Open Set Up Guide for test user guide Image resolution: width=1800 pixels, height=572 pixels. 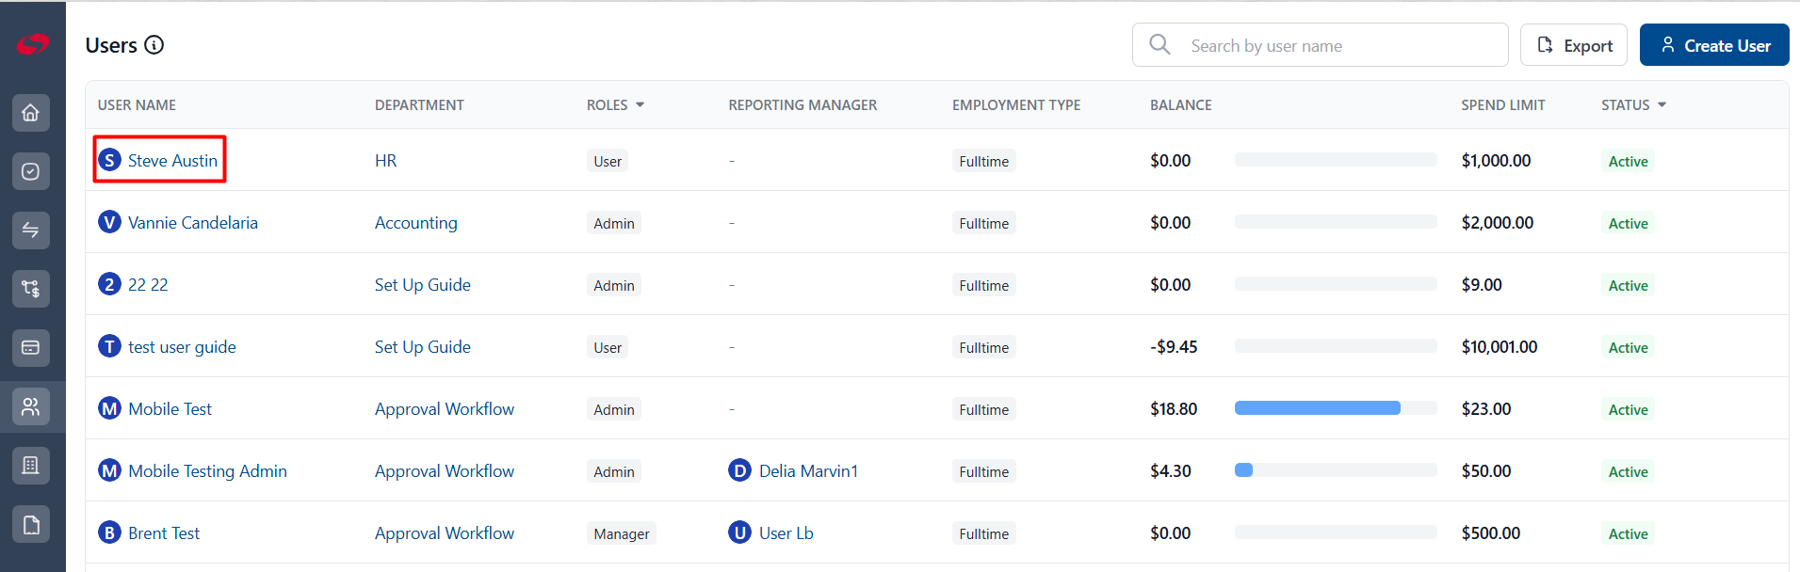[x=422, y=347]
